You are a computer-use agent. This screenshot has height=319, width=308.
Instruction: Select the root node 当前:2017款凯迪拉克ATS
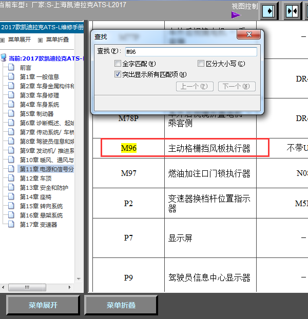click(46, 58)
